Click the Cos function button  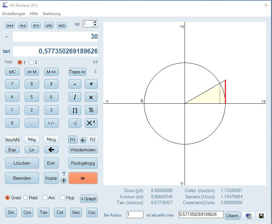(x=27, y=212)
